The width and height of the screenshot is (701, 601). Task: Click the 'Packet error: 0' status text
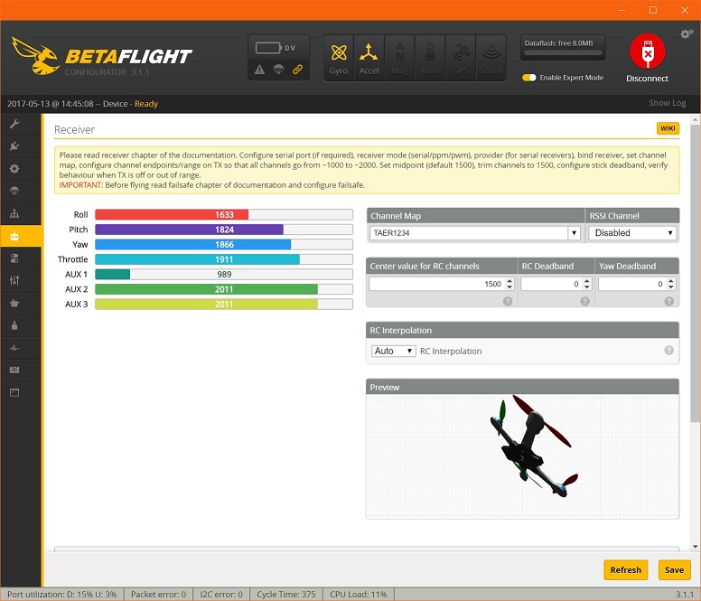pos(158,595)
